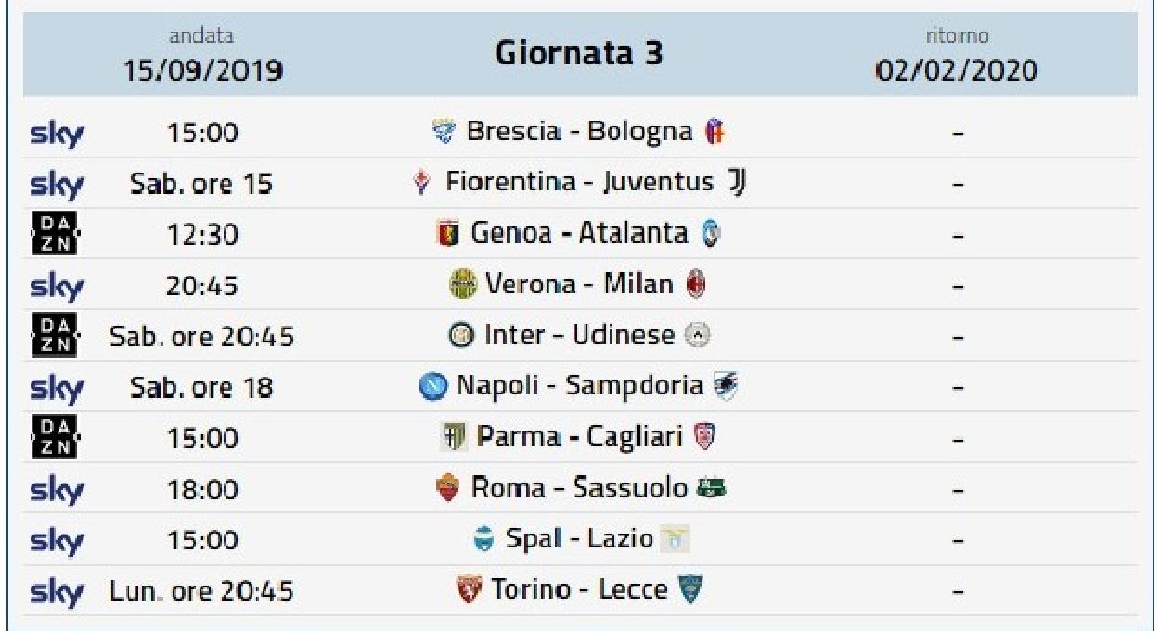Open the Spal - Lazio match link
Viewport: 1160px width, 631px height.
[x=580, y=538]
